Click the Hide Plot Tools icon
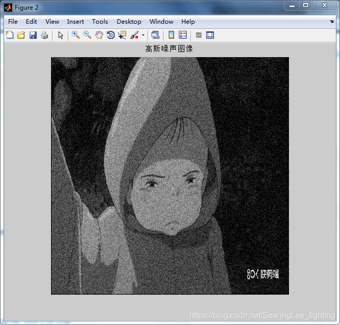Image resolution: width=340 pixels, height=325 pixels. pos(199,35)
